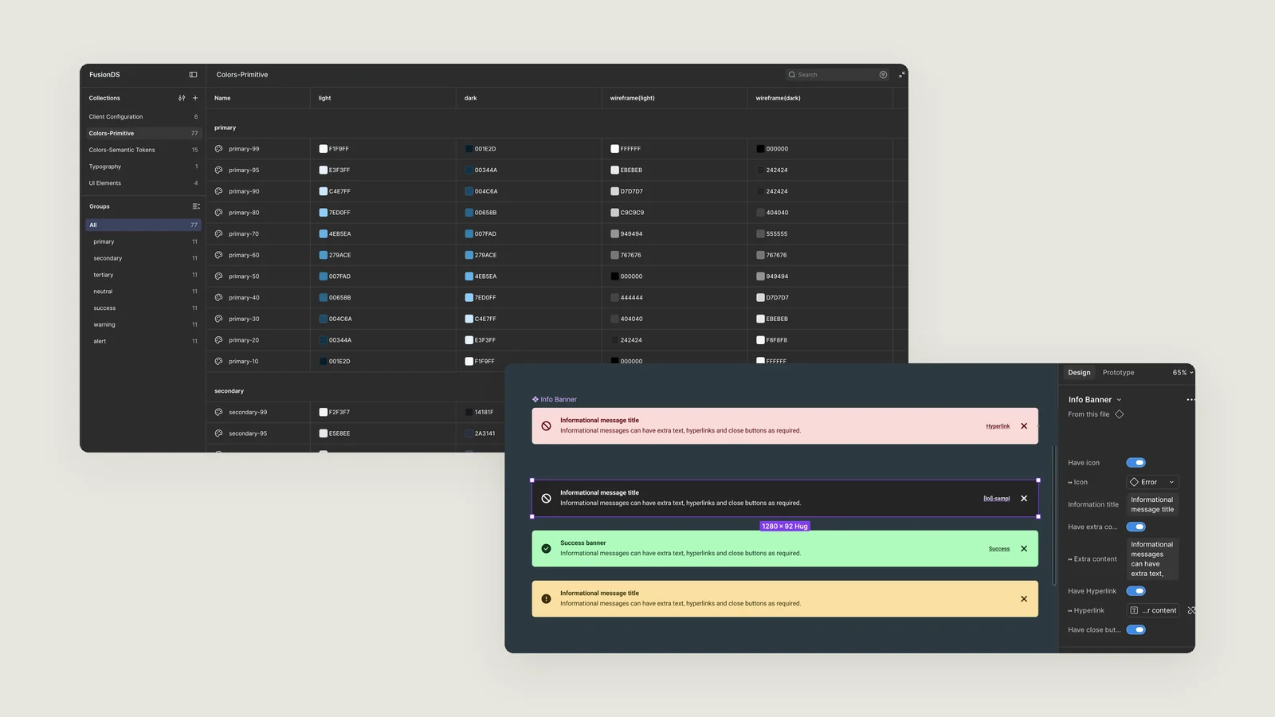This screenshot has width=1275, height=717.
Task: Switch to the Prototype tab
Action: (x=1118, y=373)
